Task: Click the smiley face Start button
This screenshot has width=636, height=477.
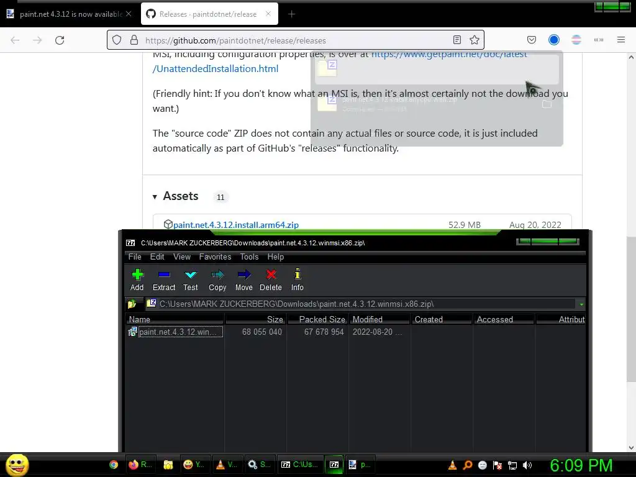Action: tap(17, 465)
